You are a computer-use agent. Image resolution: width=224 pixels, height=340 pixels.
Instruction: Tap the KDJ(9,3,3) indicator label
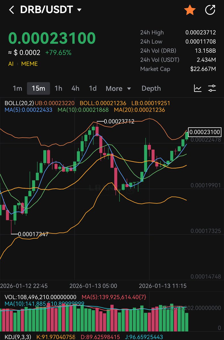[18, 337]
